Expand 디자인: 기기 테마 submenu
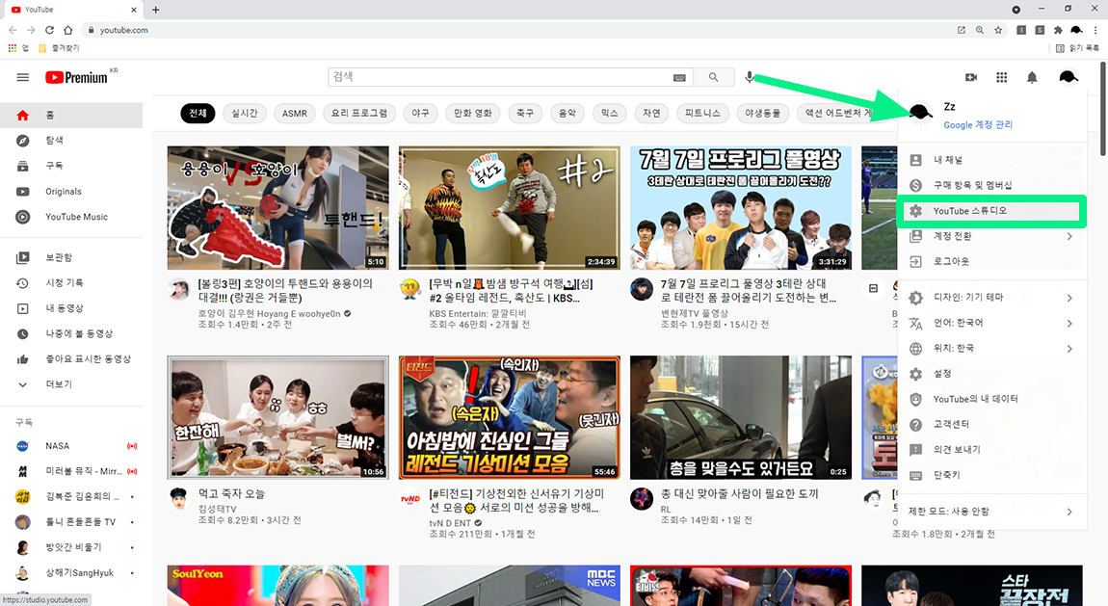 tap(992, 298)
